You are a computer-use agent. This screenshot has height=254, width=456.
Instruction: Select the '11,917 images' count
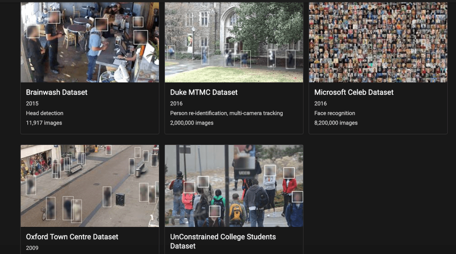44,123
